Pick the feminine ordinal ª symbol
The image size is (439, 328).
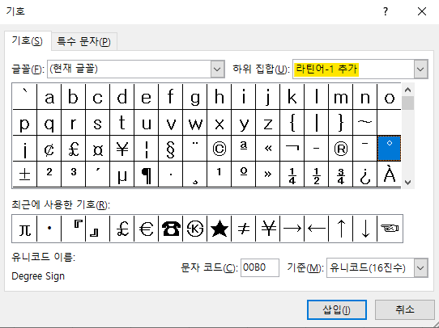click(243, 148)
